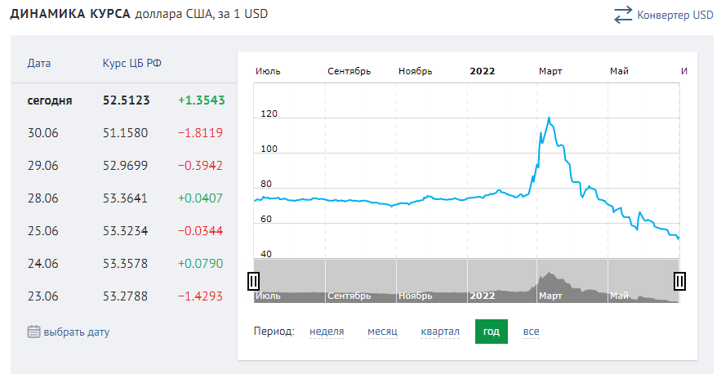Click the currency converter arrows icon
The image size is (721, 374).
pyautogui.click(x=624, y=15)
